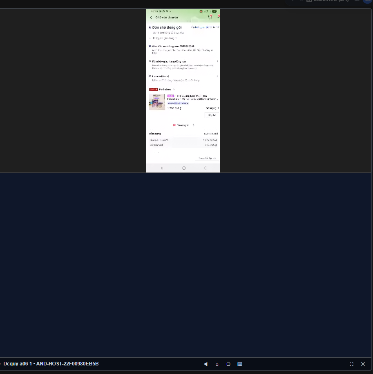Tap Android home circle navigation button
The height and width of the screenshot is (374, 373).
pyautogui.click(x=184, y=168)
